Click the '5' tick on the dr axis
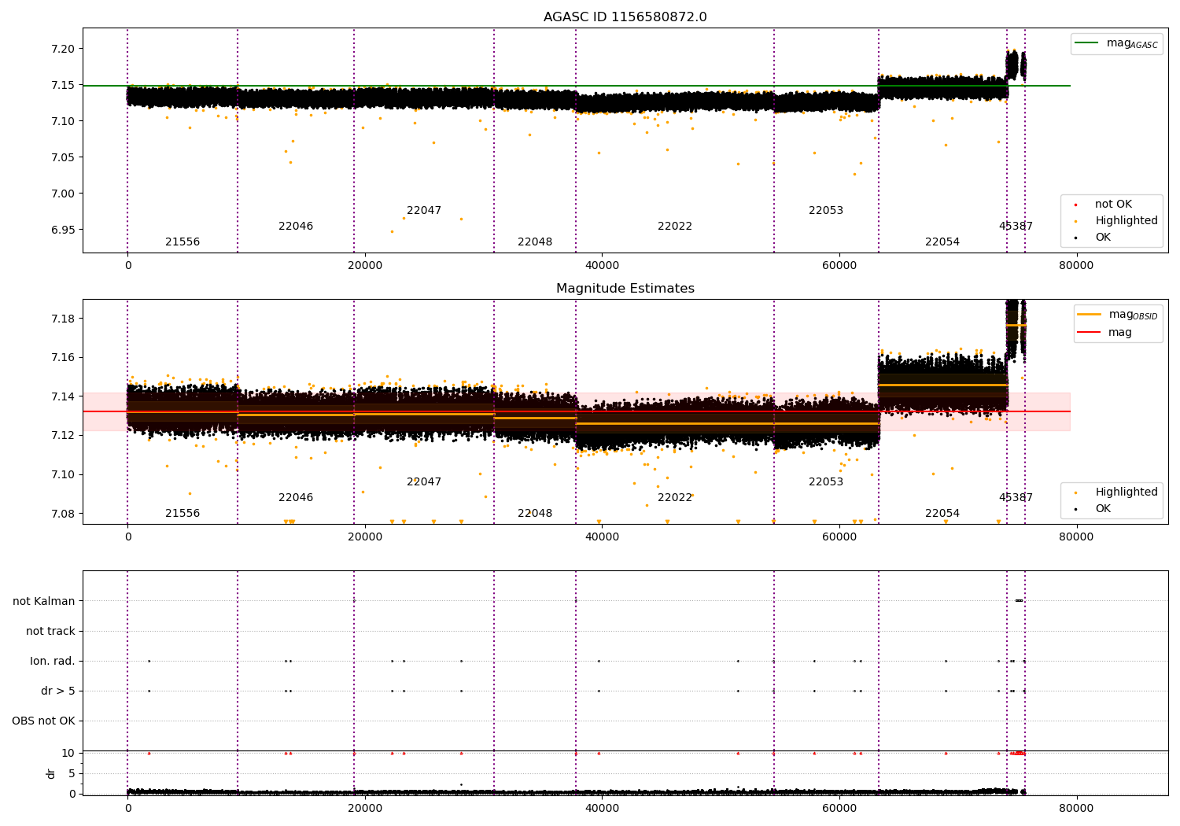Viewport: 1180px width, 826px height. click(x=72, y=773)
